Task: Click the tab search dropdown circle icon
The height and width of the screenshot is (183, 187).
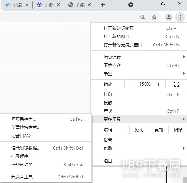Action: (x=131, y=5)
